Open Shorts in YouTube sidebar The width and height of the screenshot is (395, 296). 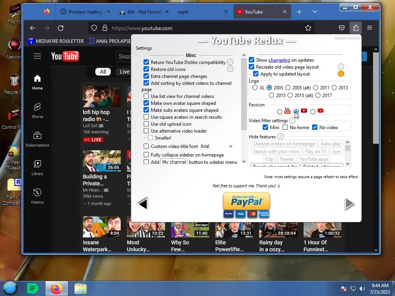(37, 111)
